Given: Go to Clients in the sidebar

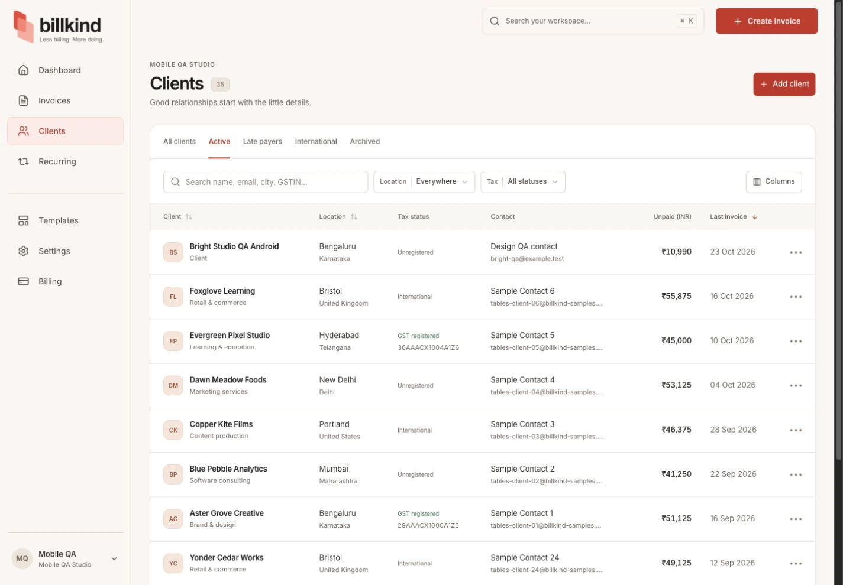Looking at the screenshot, I should point(65,131).
